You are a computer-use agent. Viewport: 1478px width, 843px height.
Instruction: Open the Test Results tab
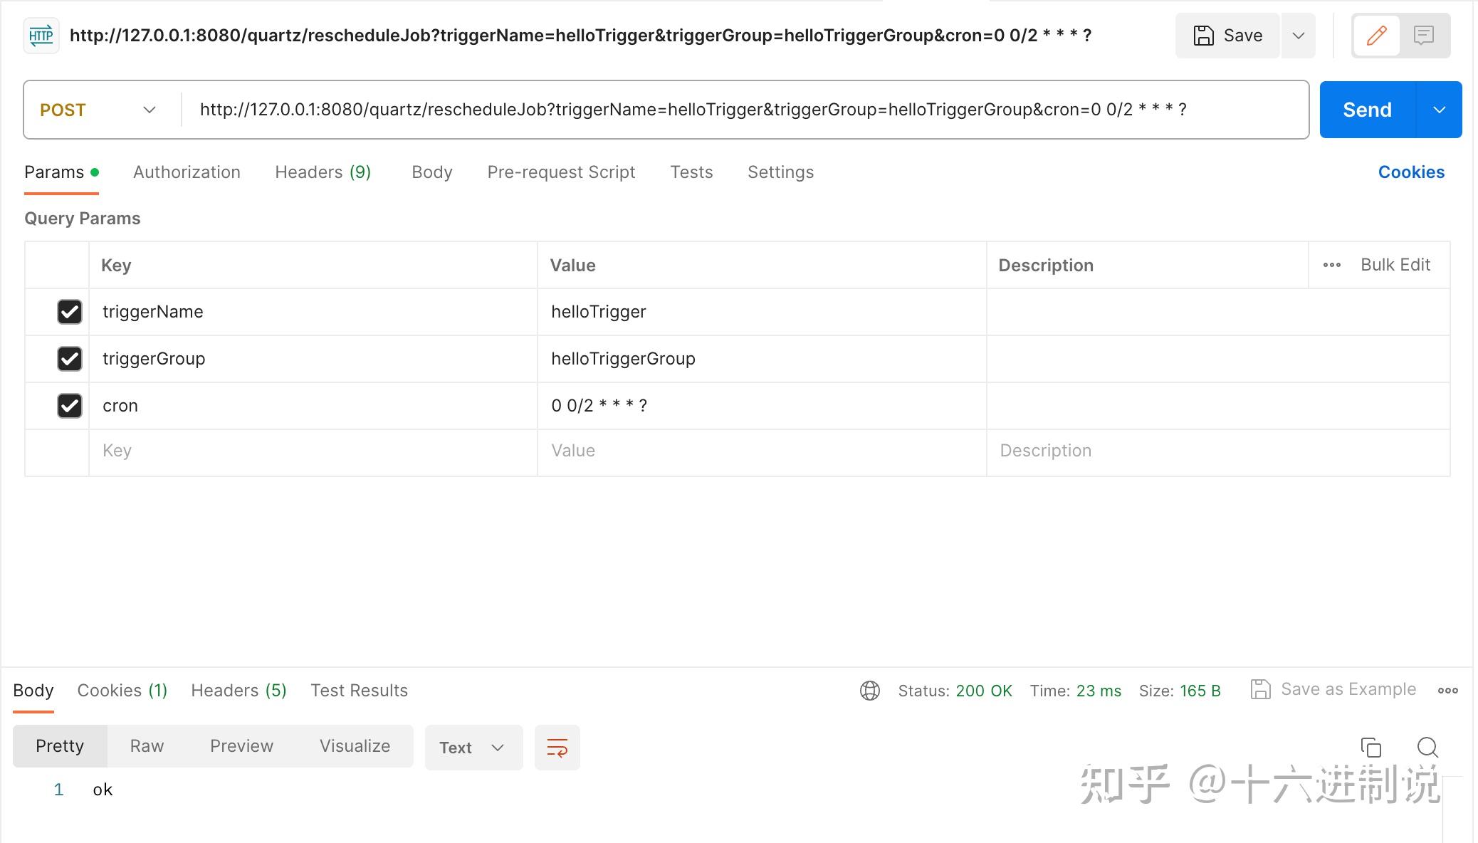359,690
